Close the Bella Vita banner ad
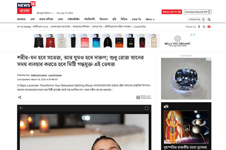The width and height of the screenshot is (226, 150). click(194, 35)
